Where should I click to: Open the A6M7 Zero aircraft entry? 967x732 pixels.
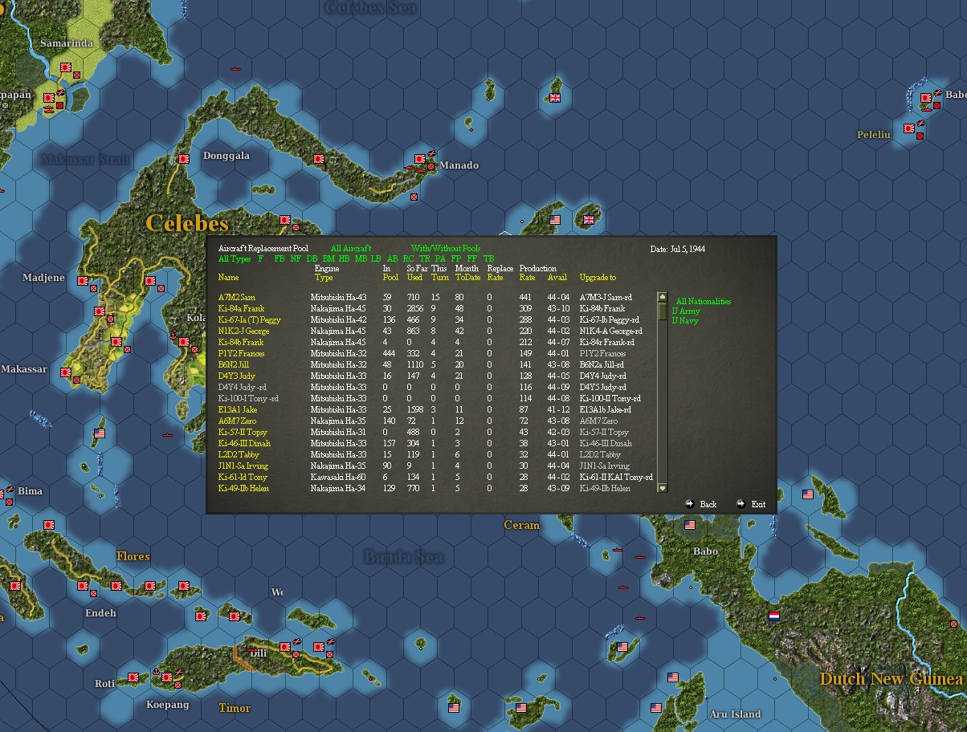pos(237,421)
